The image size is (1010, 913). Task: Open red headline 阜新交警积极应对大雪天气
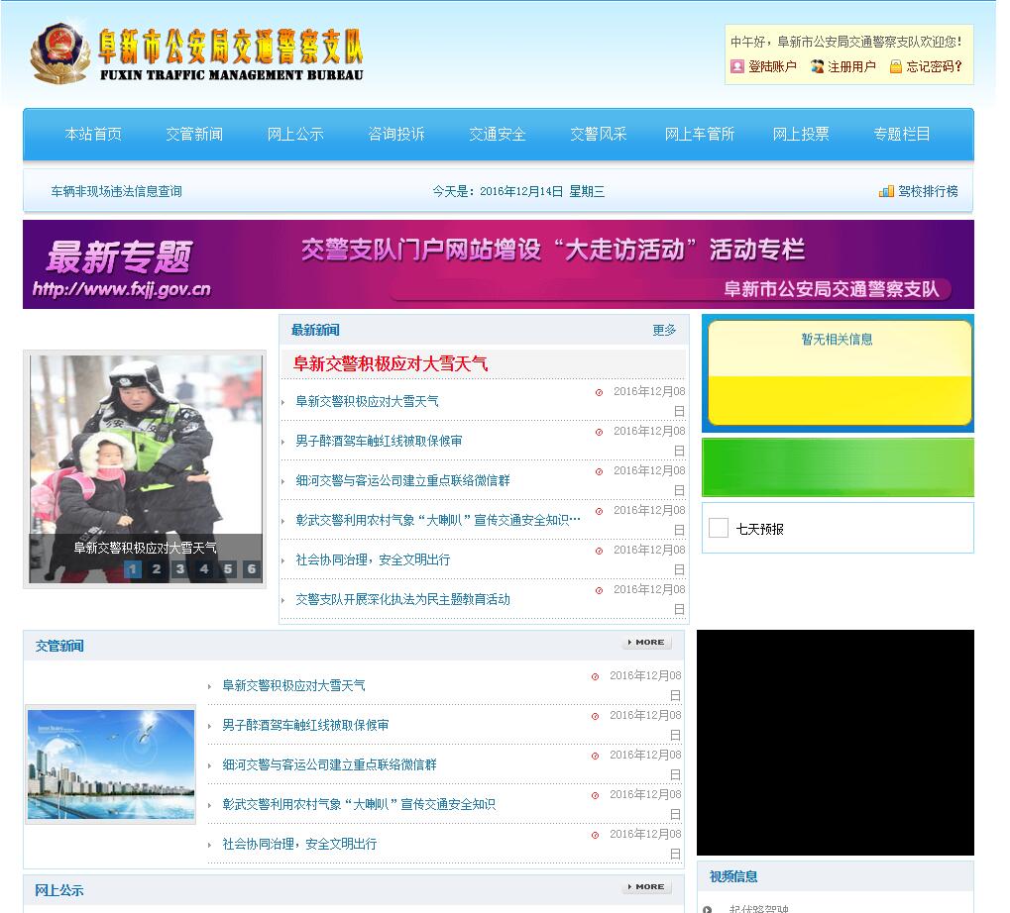[391, 363]
